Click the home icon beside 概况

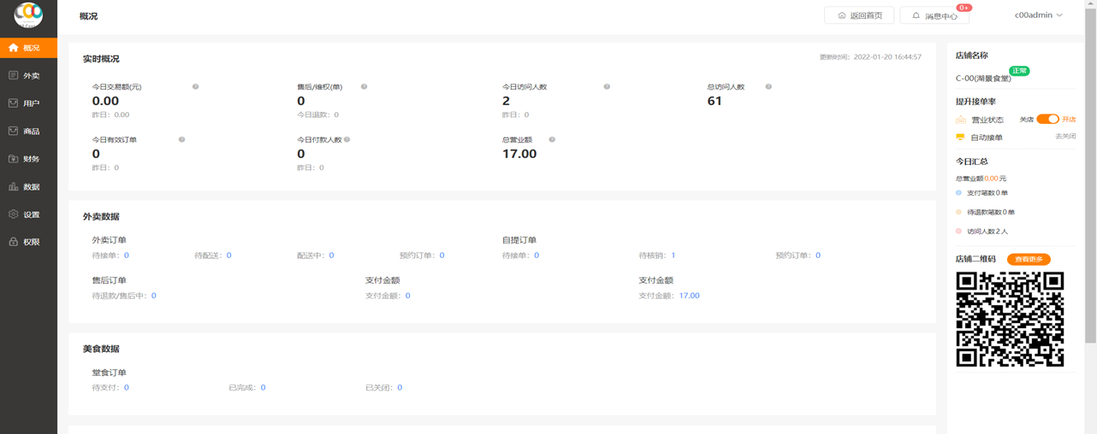(14, 48)
